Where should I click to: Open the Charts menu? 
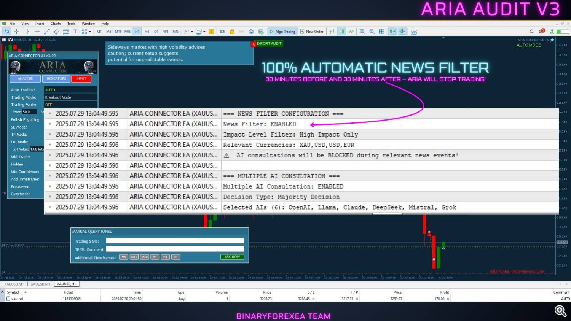pos(56,24)
